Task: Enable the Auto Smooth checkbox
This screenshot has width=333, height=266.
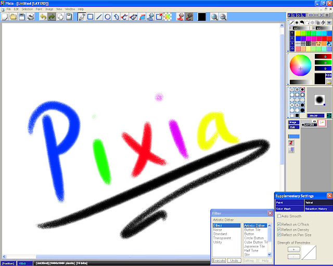Action: [x=279, y=216]
